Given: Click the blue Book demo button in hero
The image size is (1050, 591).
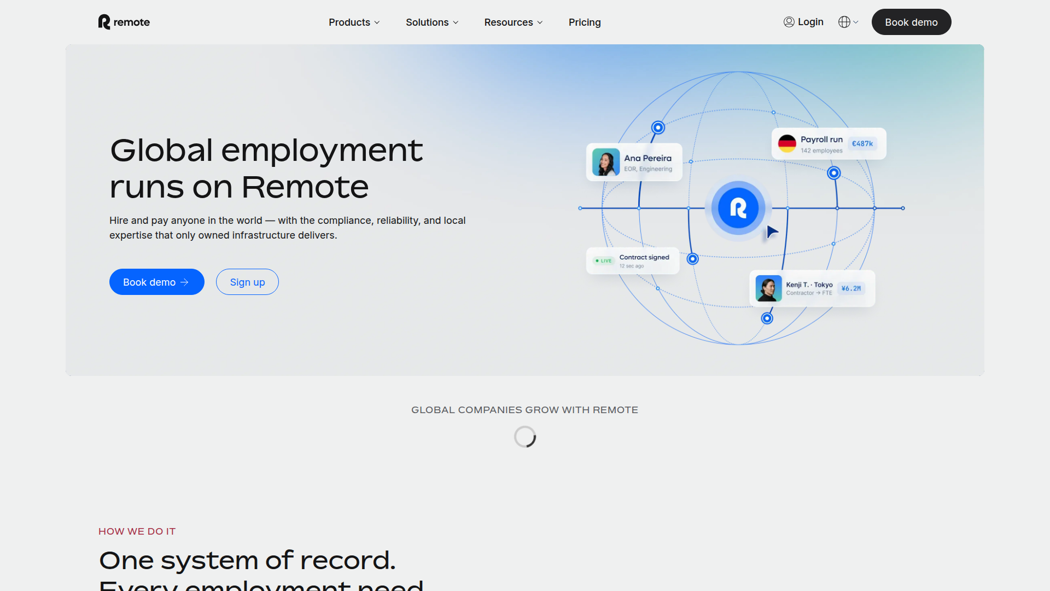Looking at the screenshot, I should pos(157,282).
